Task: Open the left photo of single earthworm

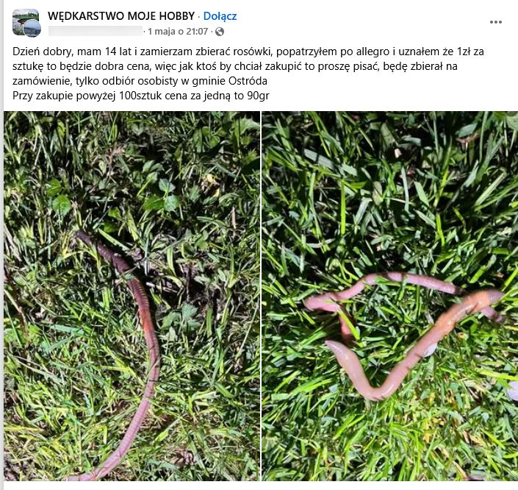Action: coord(132,296)
